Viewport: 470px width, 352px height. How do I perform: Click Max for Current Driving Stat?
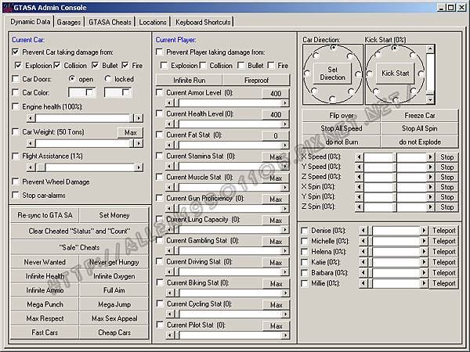(x=276, y=263)
